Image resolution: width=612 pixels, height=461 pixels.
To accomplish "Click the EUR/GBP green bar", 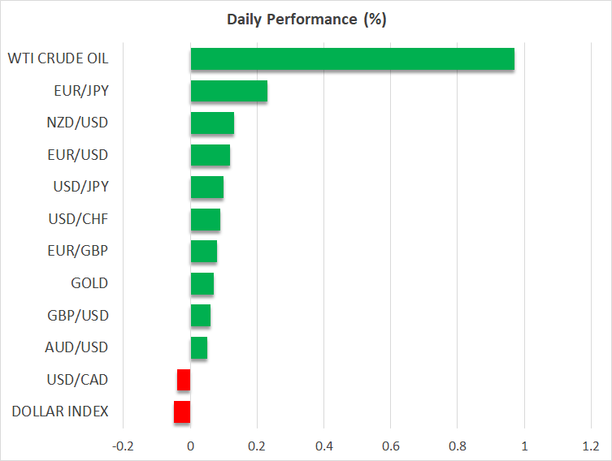I will pyautogui.click(x=203, y=252).
